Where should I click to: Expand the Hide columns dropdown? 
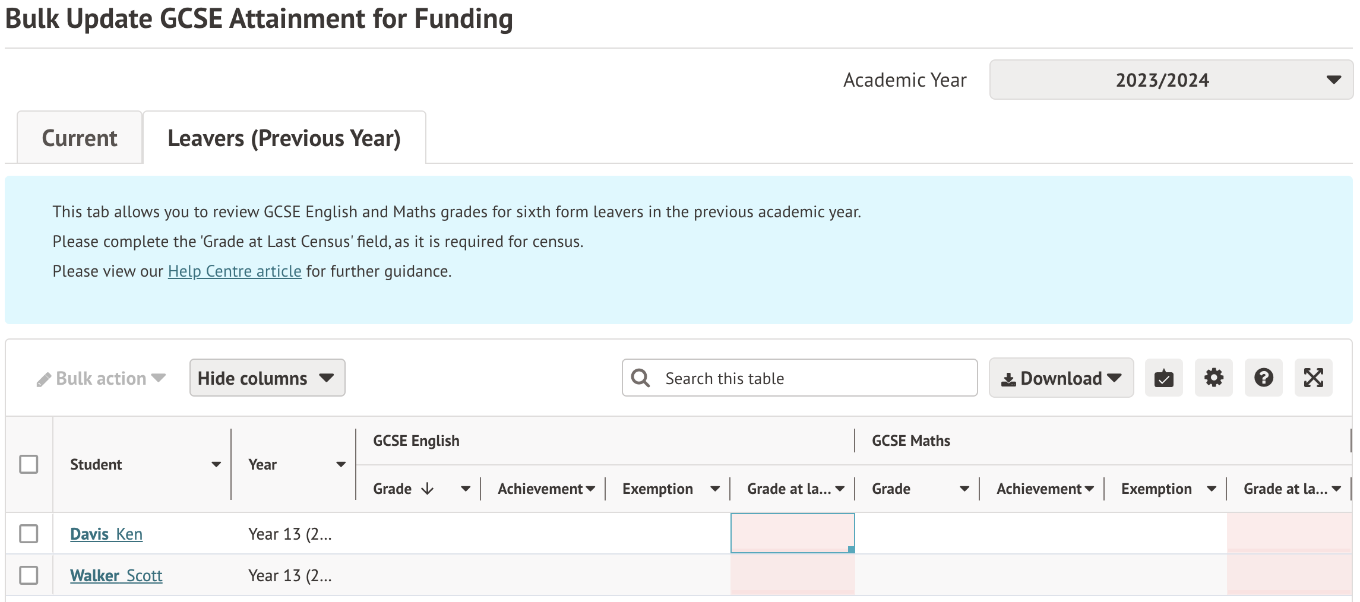tap(267, 378)
